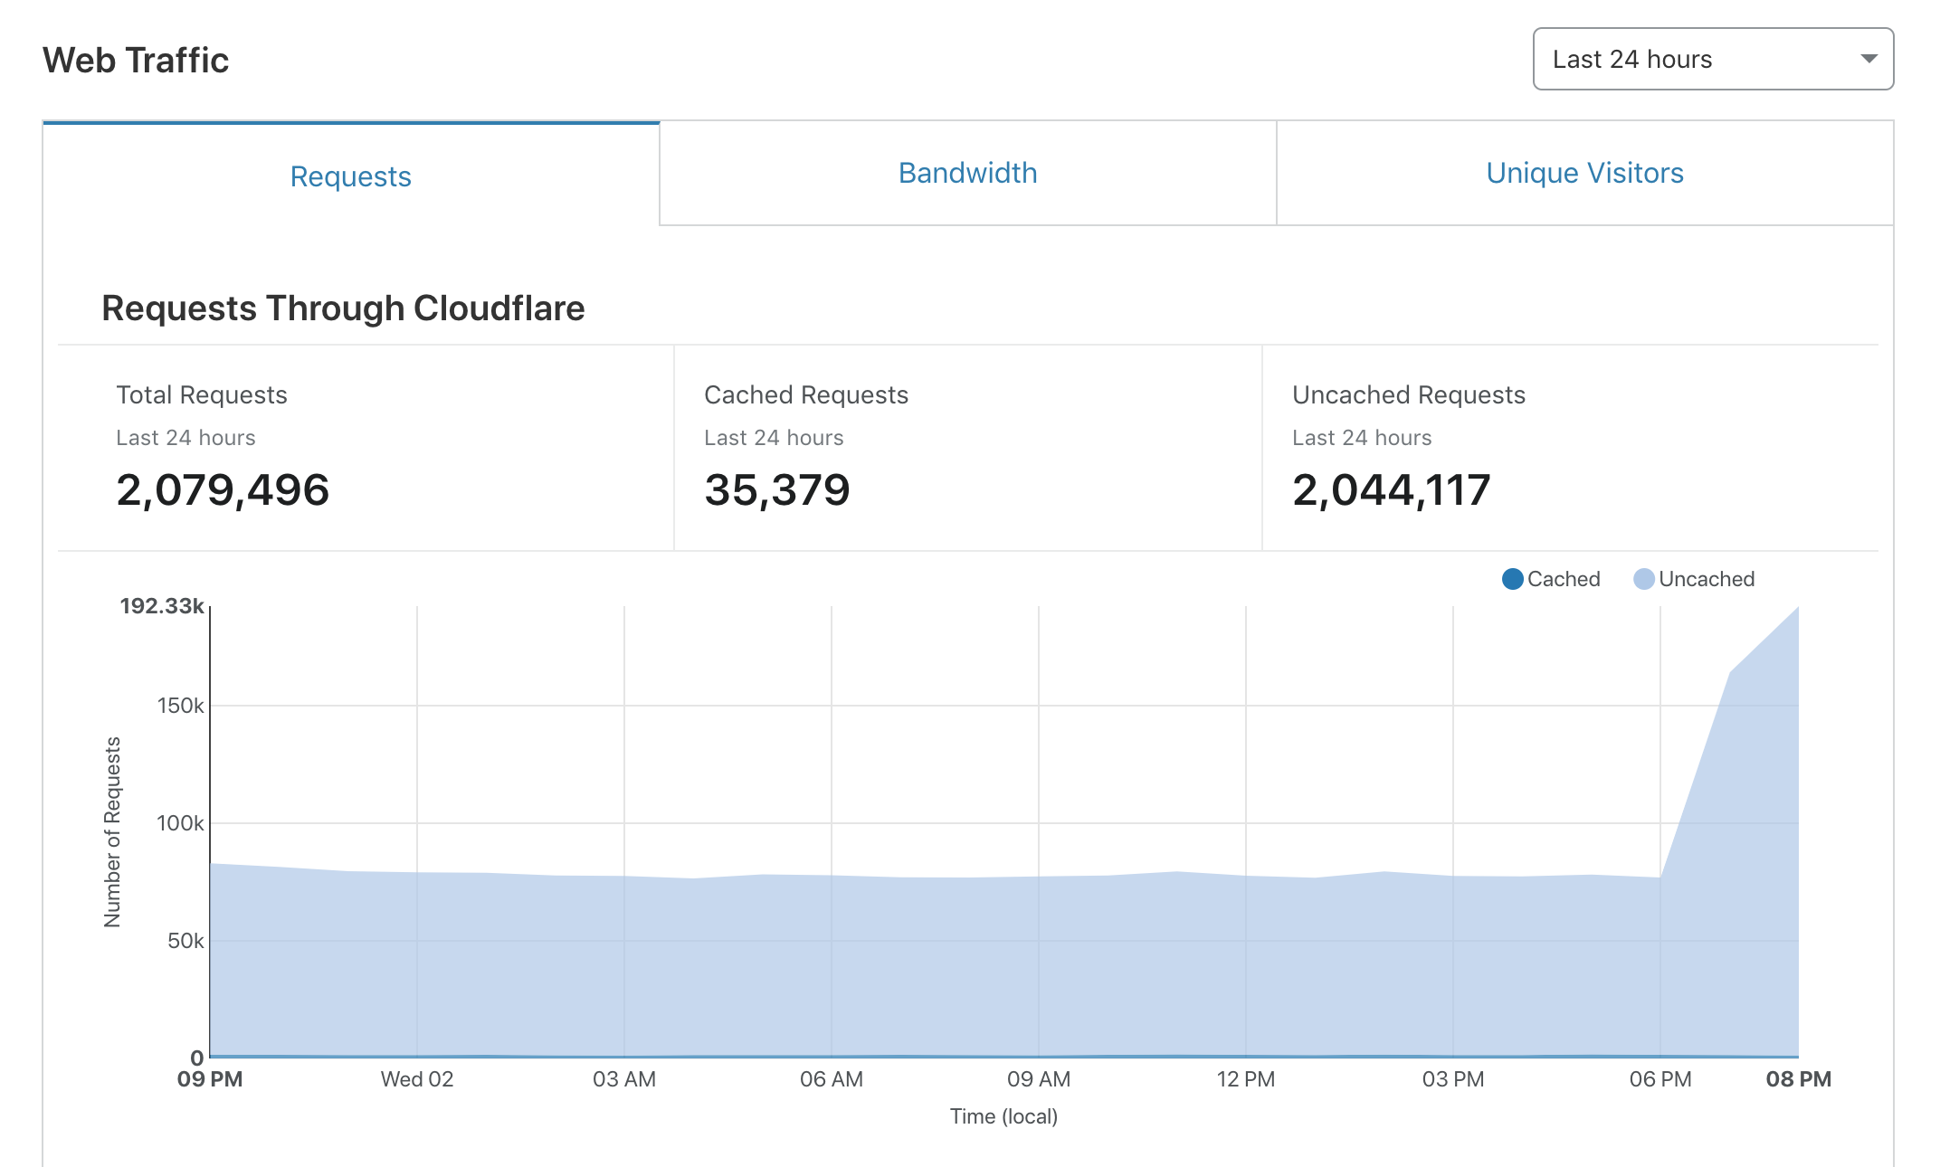Click the Web Traffic title
Screen dimensions: 1940x1167
coord(136,61)
